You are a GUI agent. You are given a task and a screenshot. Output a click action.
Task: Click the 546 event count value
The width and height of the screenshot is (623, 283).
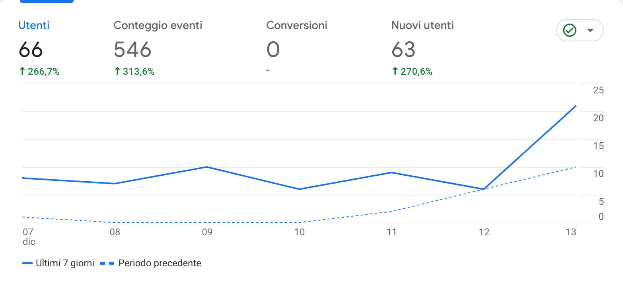click(x=132, y=50)
